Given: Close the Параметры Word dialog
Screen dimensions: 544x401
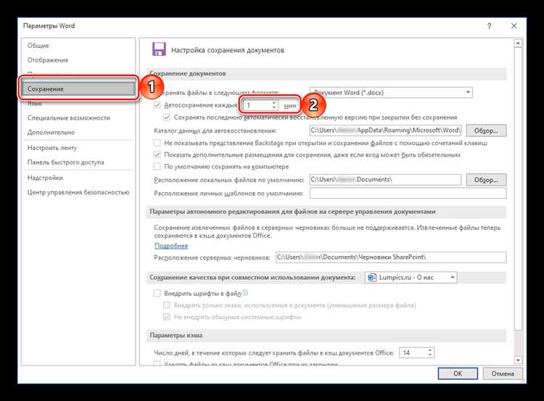Looking at the screenshot, I should coord(514,26).
